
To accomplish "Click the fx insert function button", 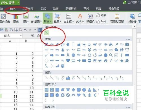I will pos(38,36).
